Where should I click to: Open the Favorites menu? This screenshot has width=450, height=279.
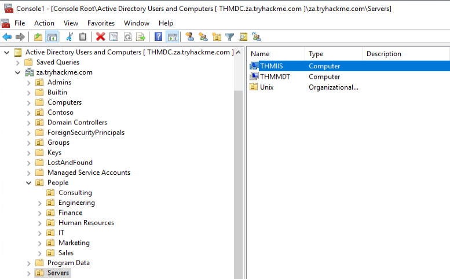[101, 23]
